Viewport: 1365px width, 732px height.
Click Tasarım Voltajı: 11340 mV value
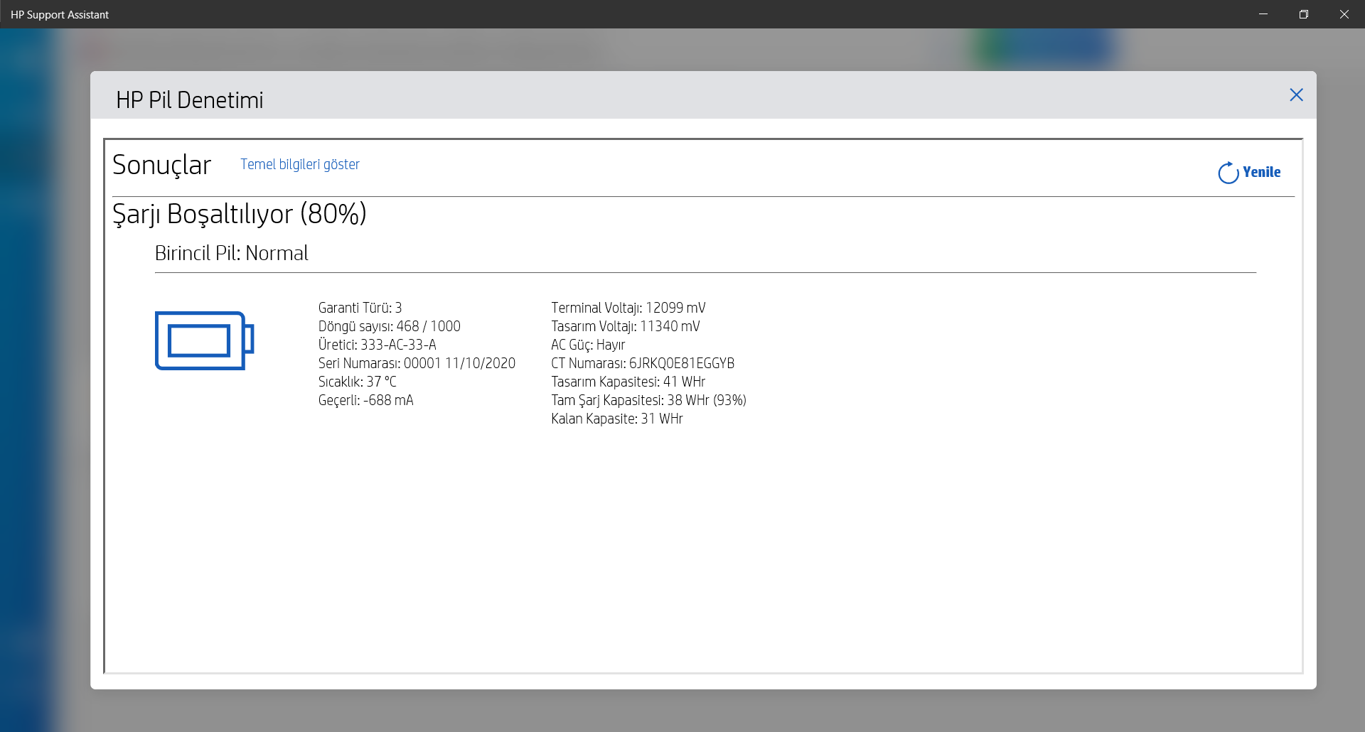pos(626,326)
